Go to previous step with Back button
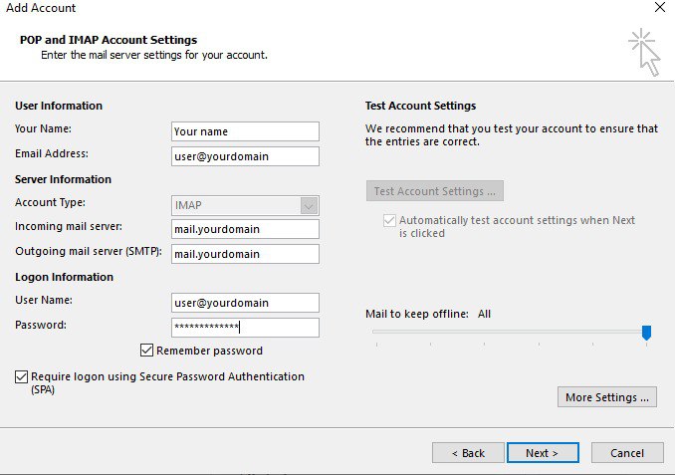The height and width of the screenshot is (475, 675). point(468,453)
